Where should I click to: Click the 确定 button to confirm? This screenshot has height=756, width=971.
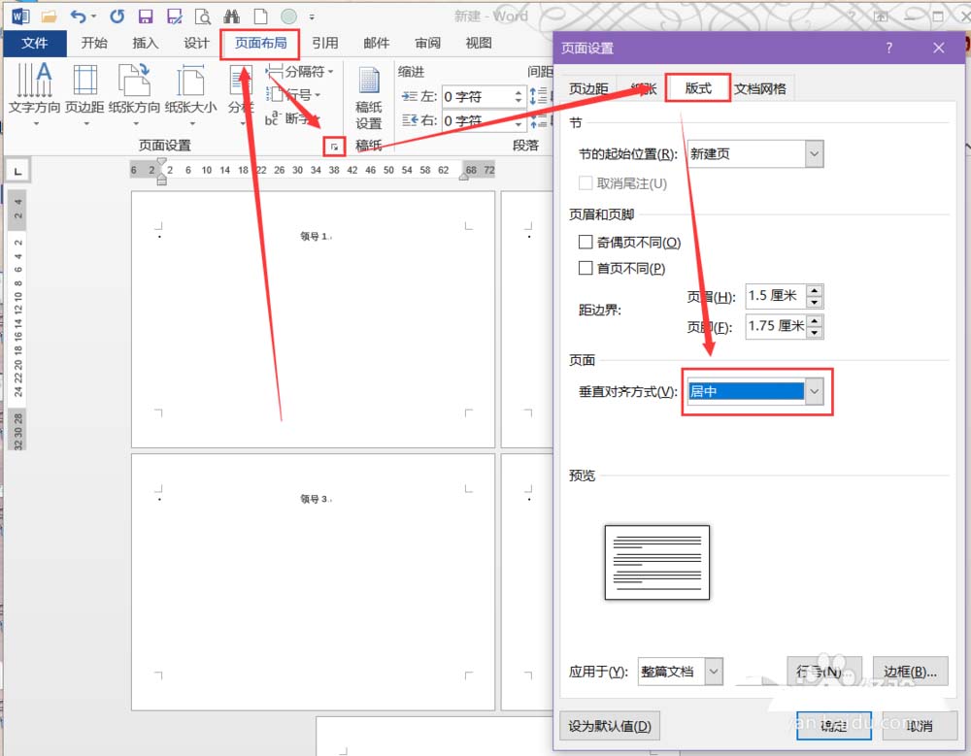[833, 726]
